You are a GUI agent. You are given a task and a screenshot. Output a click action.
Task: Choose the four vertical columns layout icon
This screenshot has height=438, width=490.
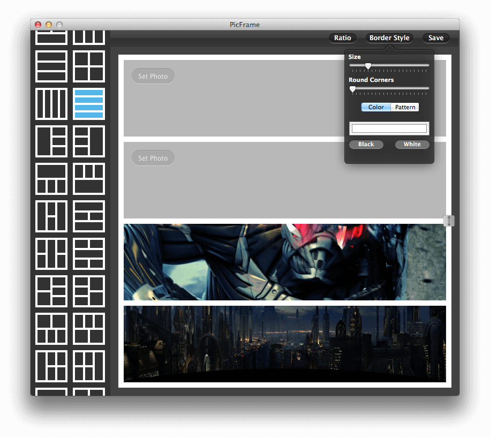pyautogui.click(x=51, y=104)
